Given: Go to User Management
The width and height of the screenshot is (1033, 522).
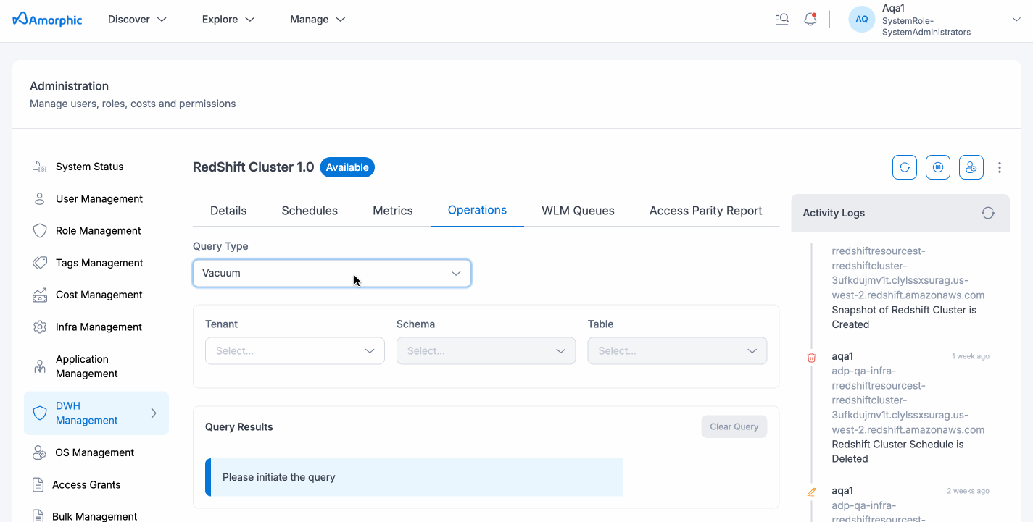Looking at the screenshot, I should pos(99,198).
